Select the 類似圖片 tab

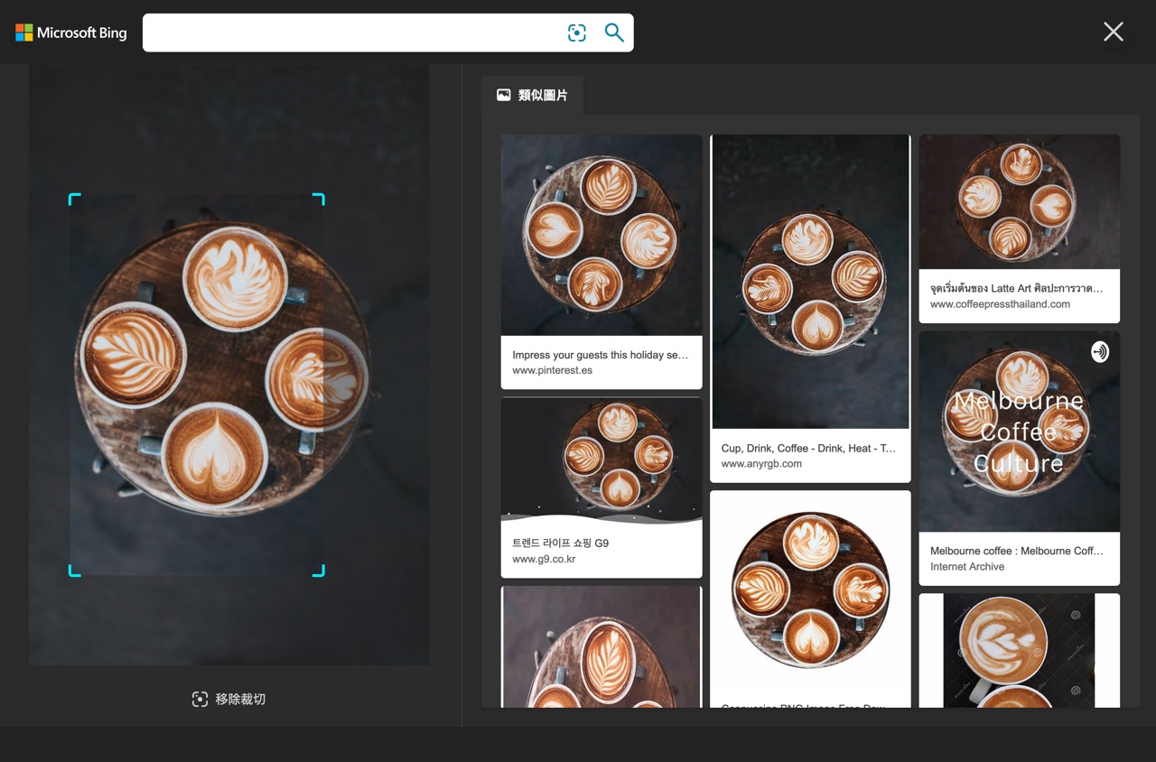coord(532,95)
